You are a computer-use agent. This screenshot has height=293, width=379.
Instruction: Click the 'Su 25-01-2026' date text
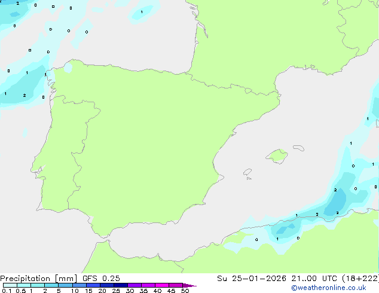252,279
